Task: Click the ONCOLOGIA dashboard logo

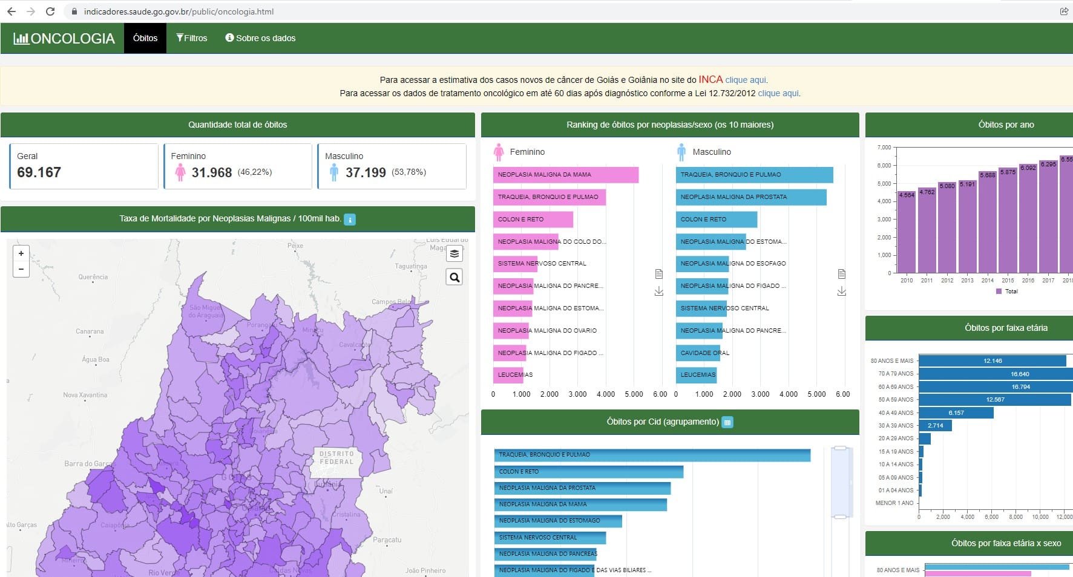Action: (64, 39)
